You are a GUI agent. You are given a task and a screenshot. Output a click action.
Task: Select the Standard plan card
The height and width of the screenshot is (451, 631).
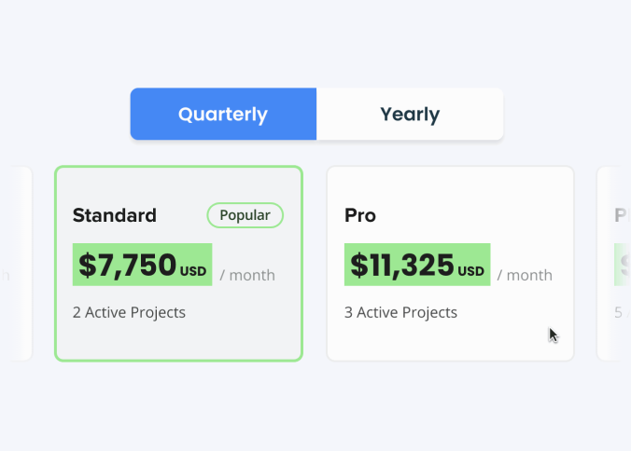click(x=178, y=264)
